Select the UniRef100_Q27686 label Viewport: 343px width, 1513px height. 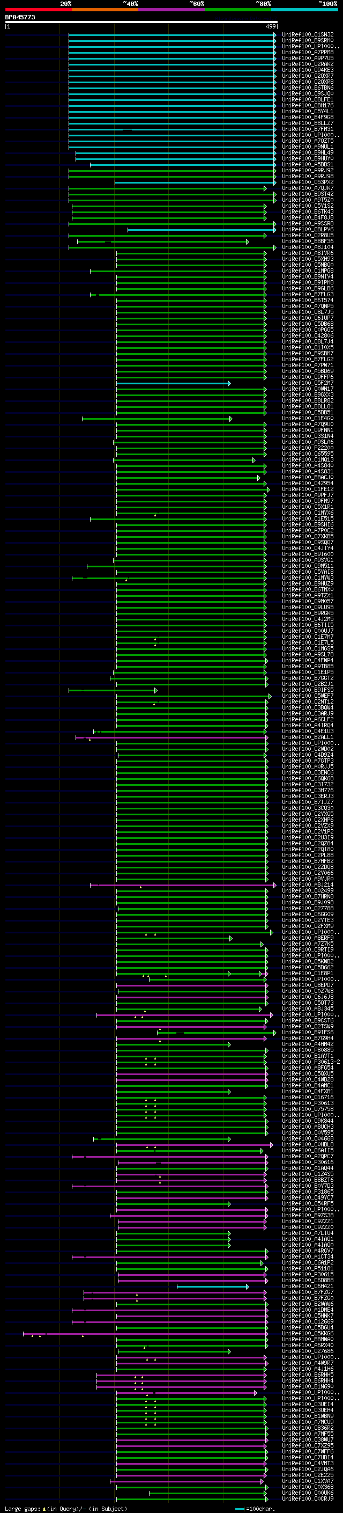[x=308, y=1351]
